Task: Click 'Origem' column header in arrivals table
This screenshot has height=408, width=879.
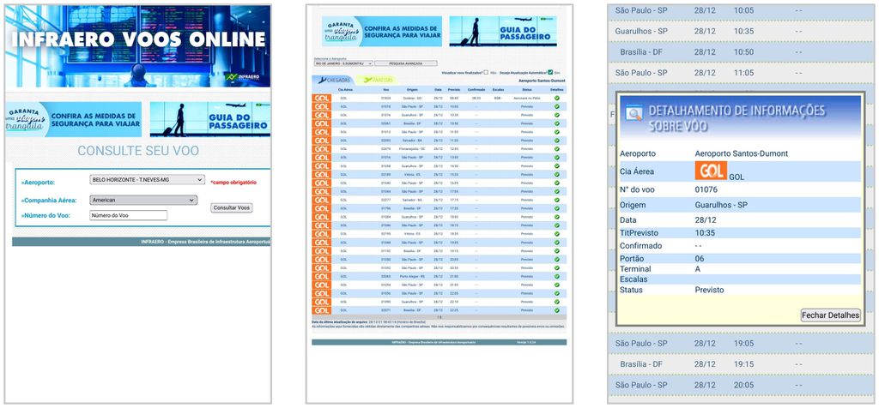Action: coord(412,89)
